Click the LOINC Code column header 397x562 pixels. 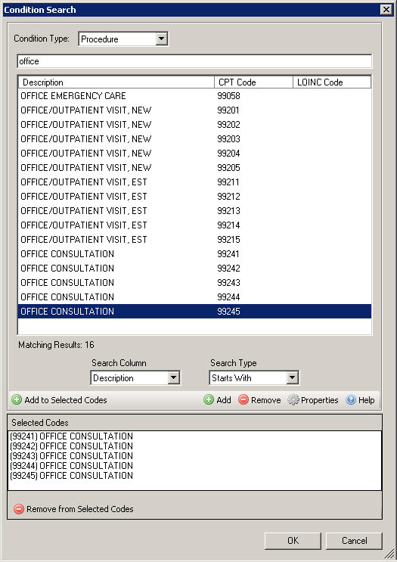332,82
